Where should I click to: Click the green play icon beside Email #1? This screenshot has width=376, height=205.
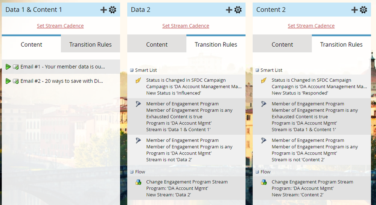point(8,67)
